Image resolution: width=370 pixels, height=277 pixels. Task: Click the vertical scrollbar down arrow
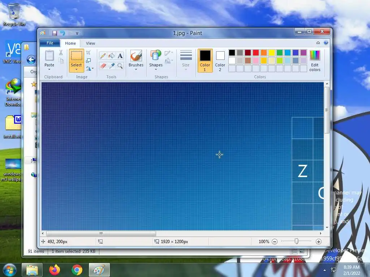pos(327,228)
